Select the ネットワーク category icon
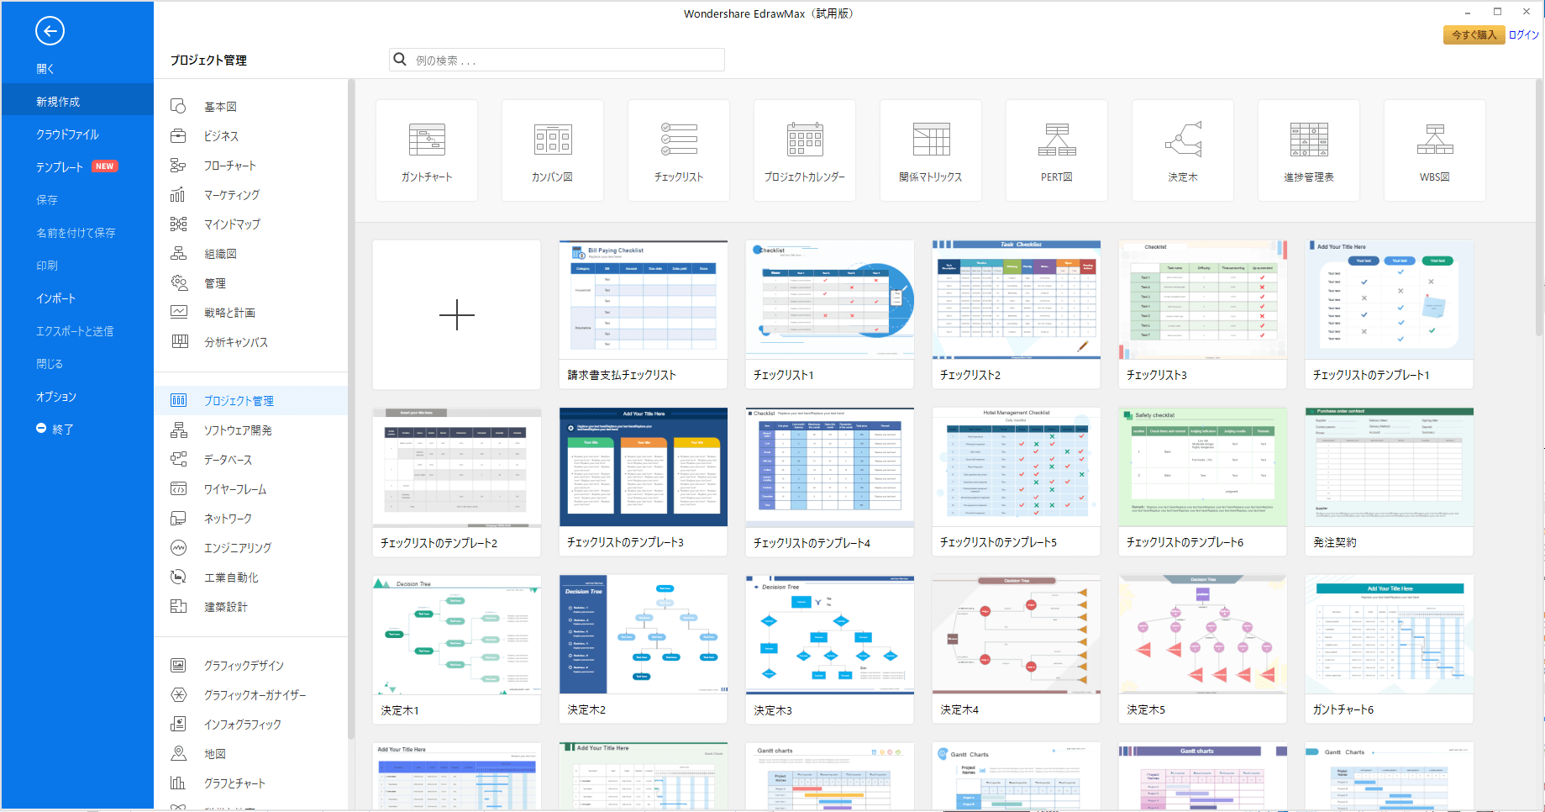 coord(178,518)
